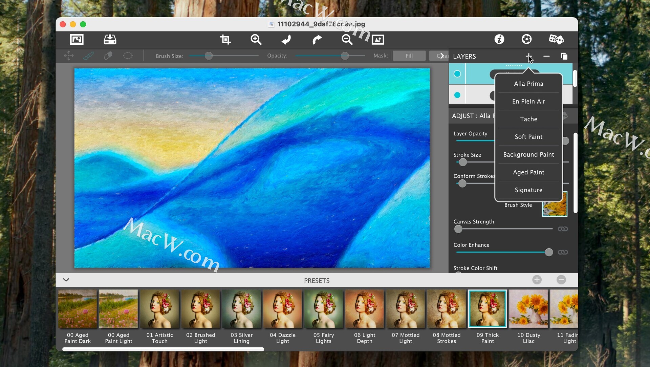This screenshot has width=650, height=367.
Task: Adjust the Canvas Strength slider
Action: pyautogui.click(x=458, y=229)
